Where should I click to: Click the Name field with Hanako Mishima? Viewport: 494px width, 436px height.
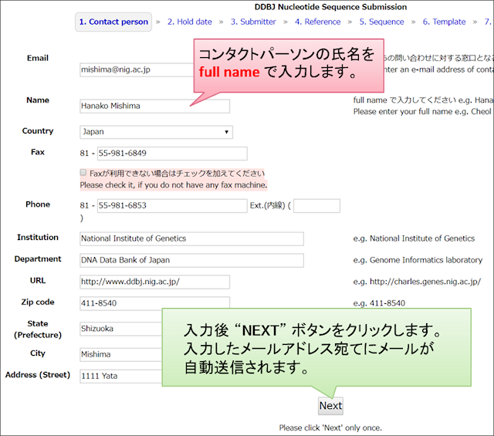click(x=154, y=106)
